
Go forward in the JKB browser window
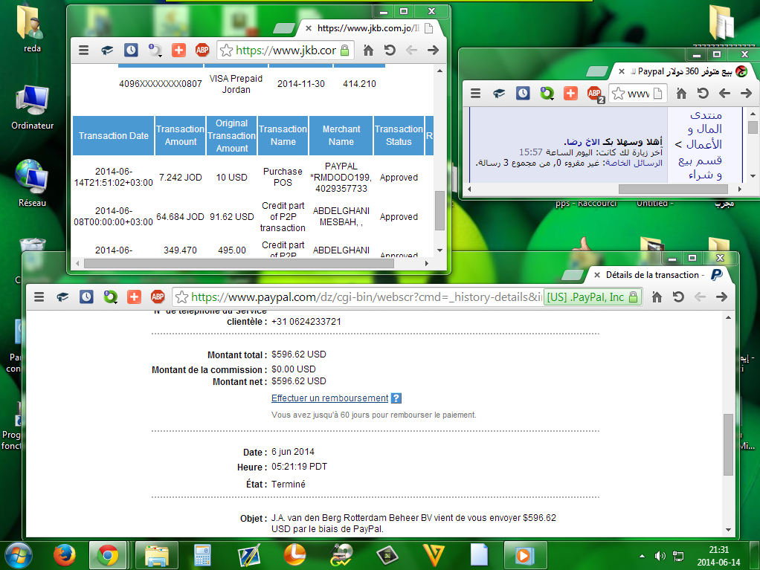(433, 50)
